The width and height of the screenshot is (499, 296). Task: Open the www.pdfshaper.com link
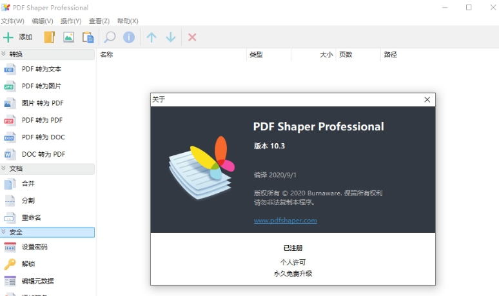coord(285,221)
